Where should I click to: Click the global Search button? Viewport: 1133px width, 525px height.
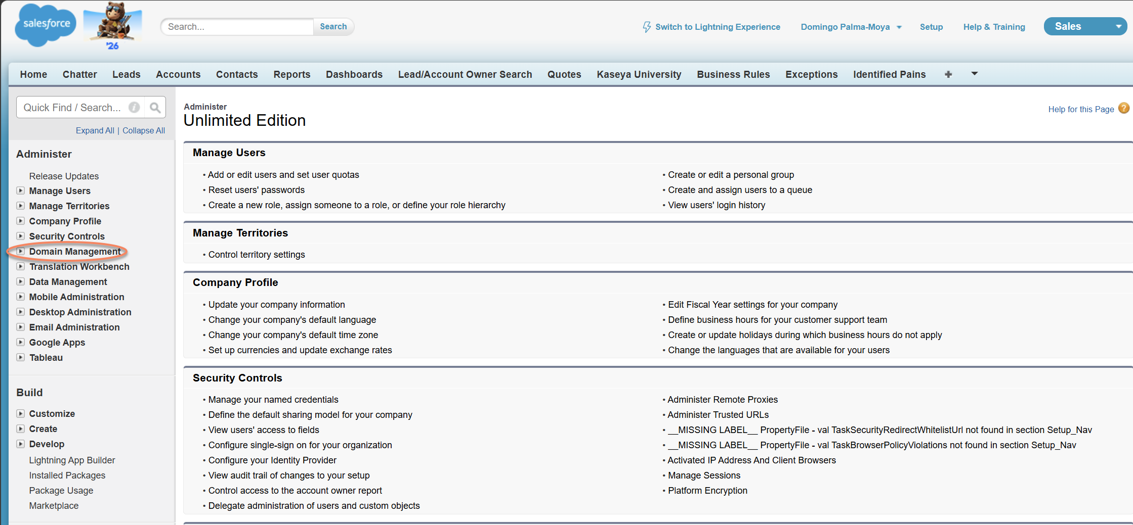click(x=333, y=26)
